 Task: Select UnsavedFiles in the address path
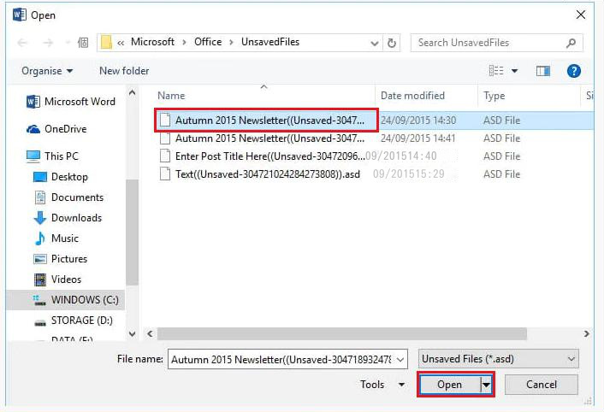pyautogui.click(x=270, y=42)
